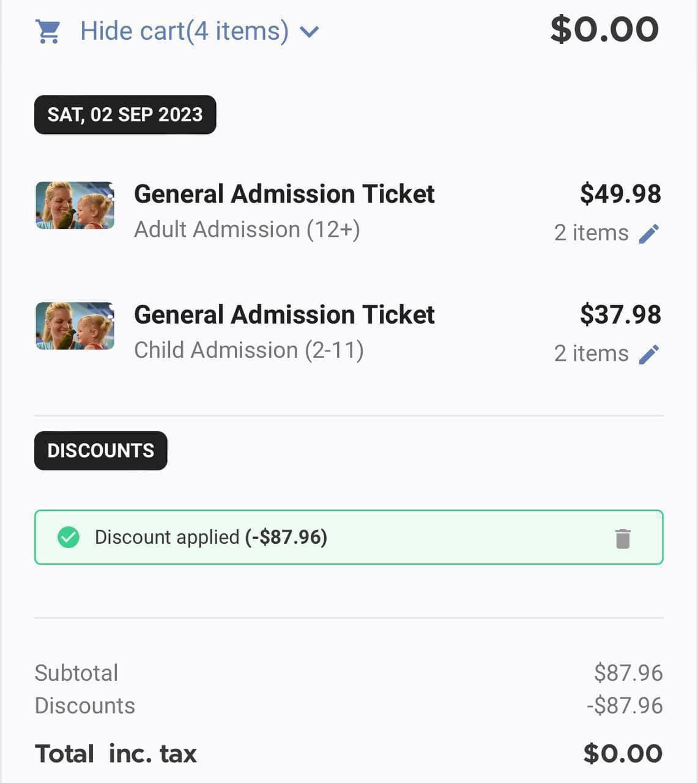
Task: Click the Subtotal row label
Action: [x=76, y=673]
